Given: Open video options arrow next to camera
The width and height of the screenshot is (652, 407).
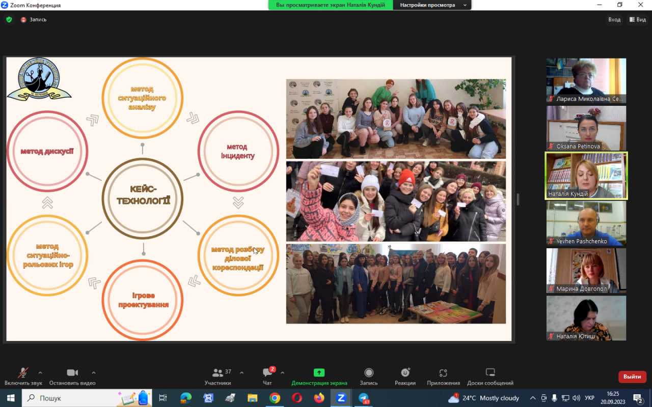Looking at the screenshot, I should point(93,372).
